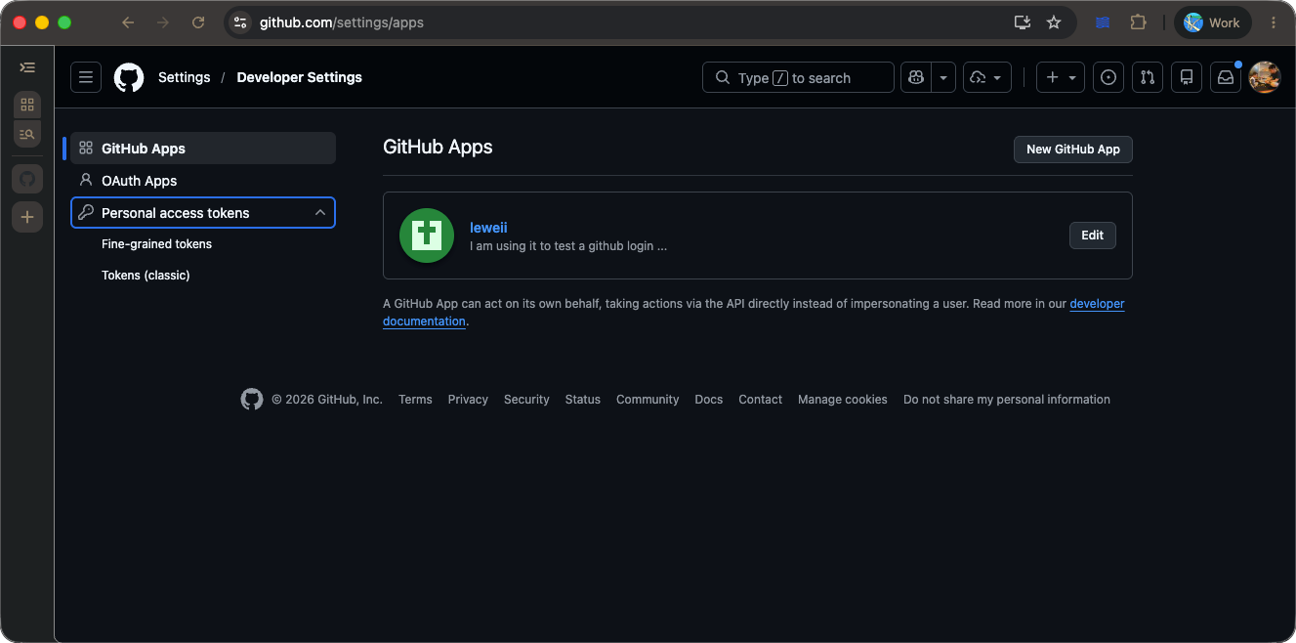Image resolution: width=1296 pixels, height=643 pixels.
Task: Open the Pull requests icon in header
Action: coord(1148,77)
